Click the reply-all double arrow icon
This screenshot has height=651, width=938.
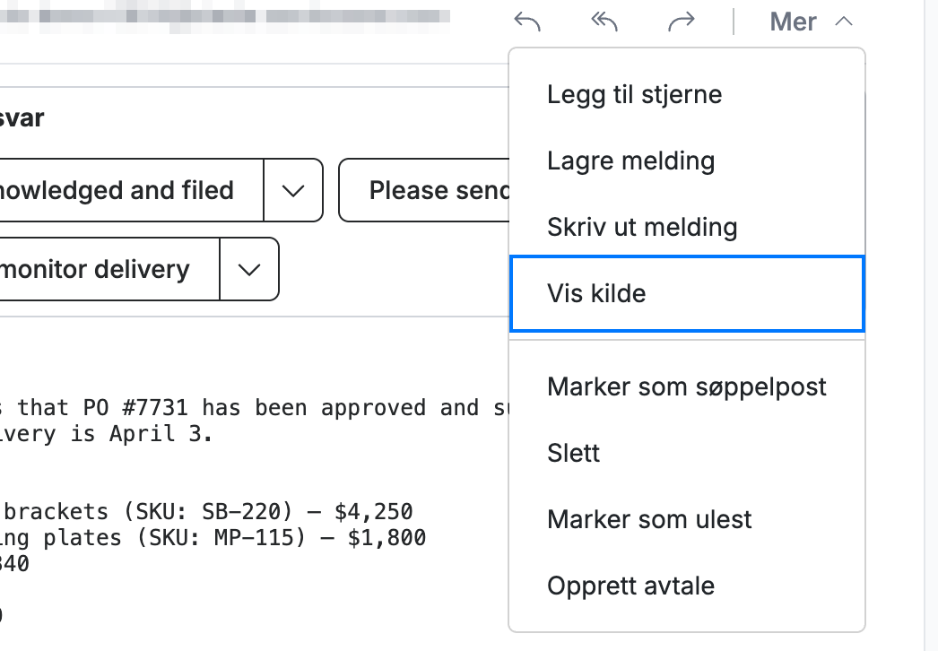pos(604,22)
